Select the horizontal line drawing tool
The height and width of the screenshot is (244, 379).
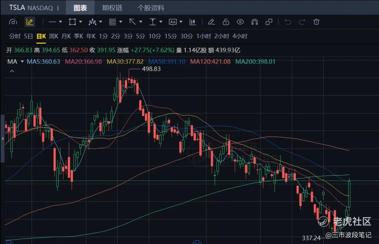tap(52, 22)
